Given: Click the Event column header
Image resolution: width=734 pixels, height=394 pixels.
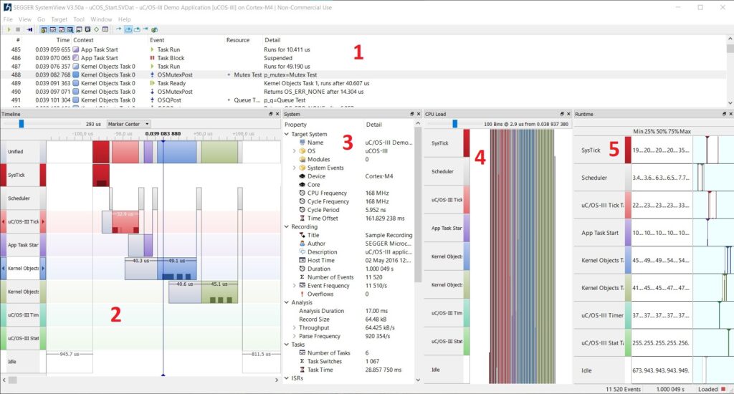Looking at the screenshot, I should (157, 40).
